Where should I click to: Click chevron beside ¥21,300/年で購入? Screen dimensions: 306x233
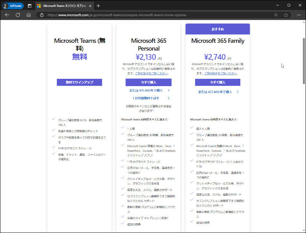[169, 90]
